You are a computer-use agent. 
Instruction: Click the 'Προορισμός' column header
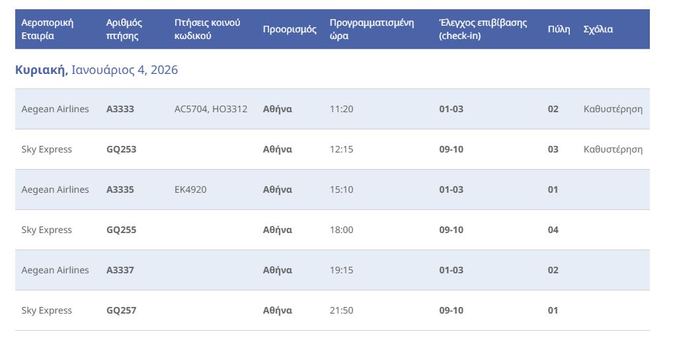coord(290,29)
